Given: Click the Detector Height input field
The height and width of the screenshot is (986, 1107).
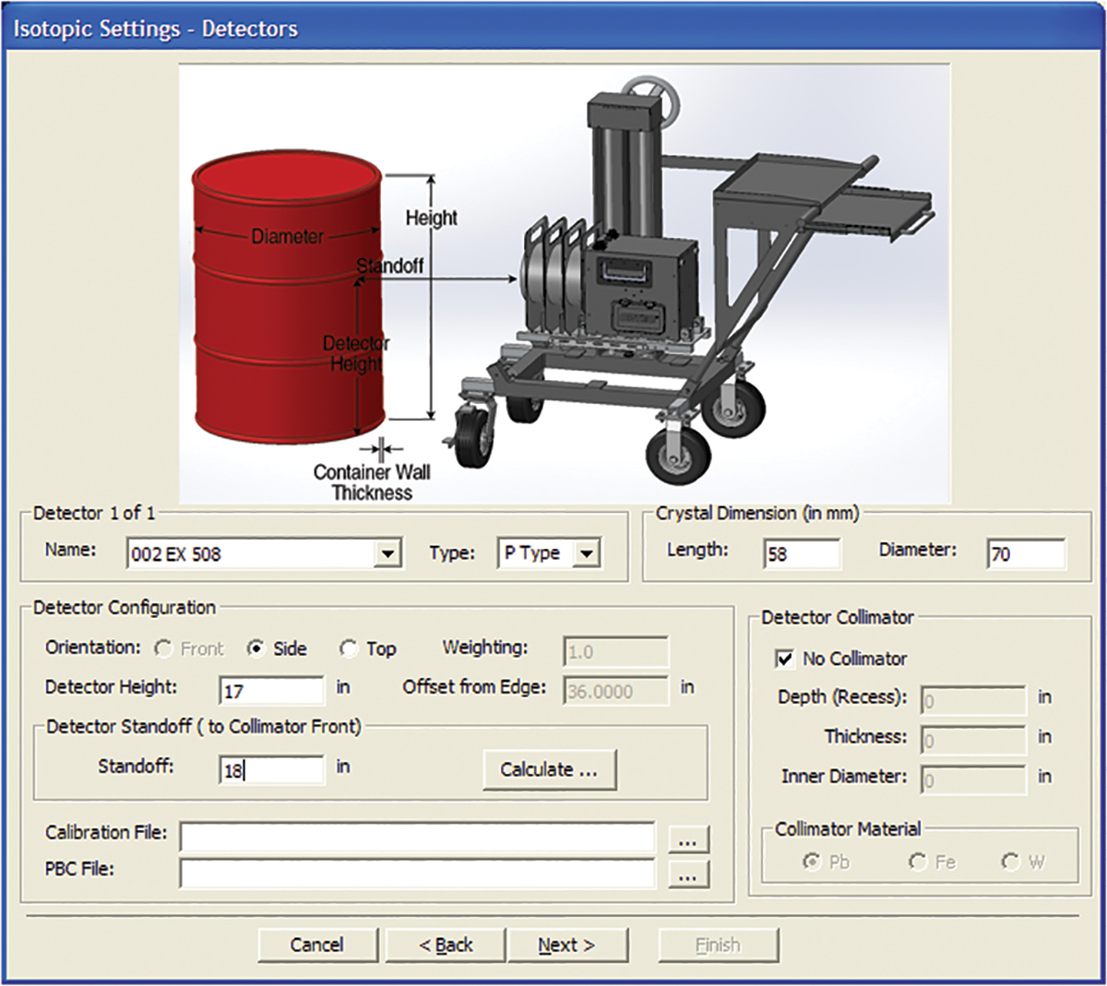Looking at the screenshot, I should 272,690.
